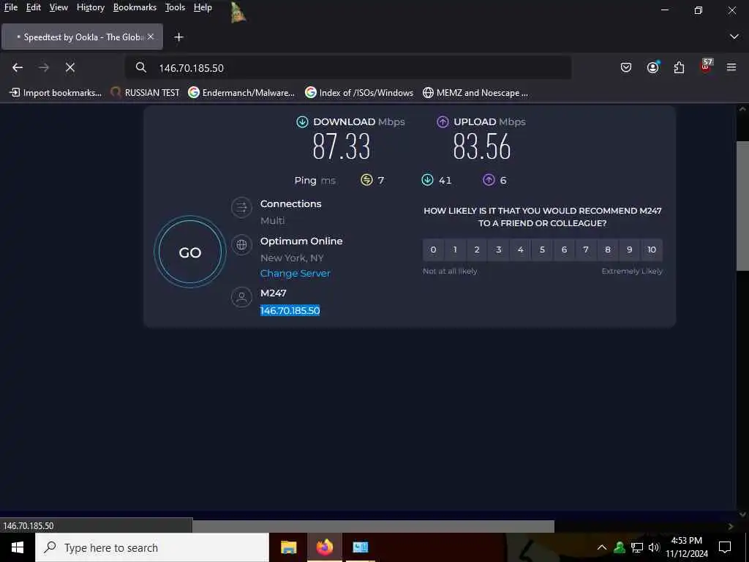Open the Index of /ISOs/Windows bookmark
Viewport: 749px width, 562px height.
(359, 93)
